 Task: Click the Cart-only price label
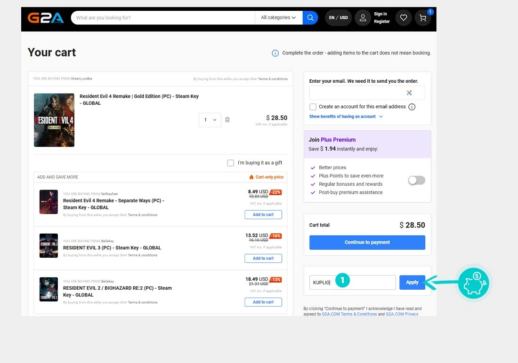[269, 177]
